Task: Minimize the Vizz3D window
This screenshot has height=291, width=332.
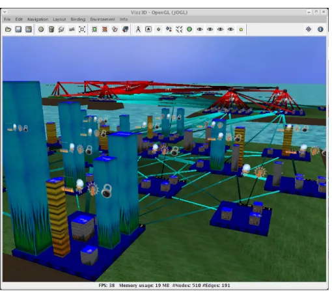Action: (x=309, y=12)
